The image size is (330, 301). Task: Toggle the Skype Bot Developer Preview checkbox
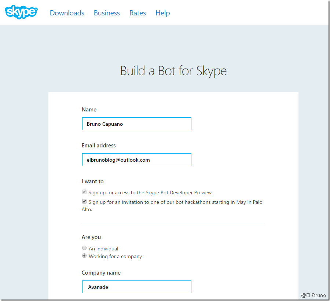point(84,192)
